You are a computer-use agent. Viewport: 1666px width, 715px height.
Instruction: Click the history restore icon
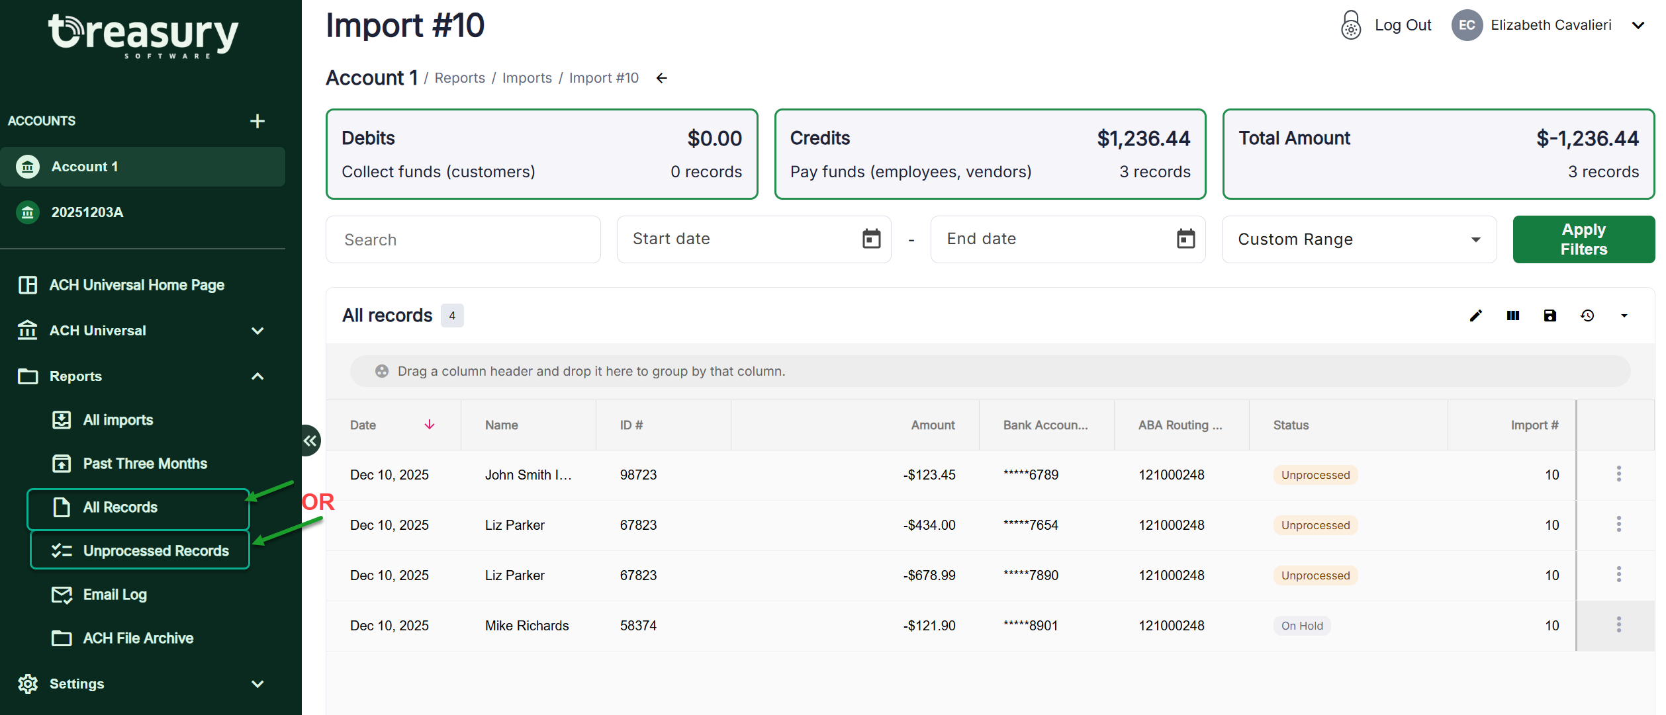[1587, 315]
